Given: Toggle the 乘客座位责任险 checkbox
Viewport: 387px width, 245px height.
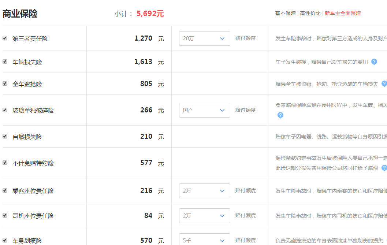Looking at the screenshot, I should (x=5, y=191).
